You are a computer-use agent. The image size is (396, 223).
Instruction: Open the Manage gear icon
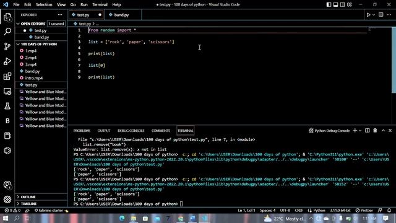click(x=7, y=199)
